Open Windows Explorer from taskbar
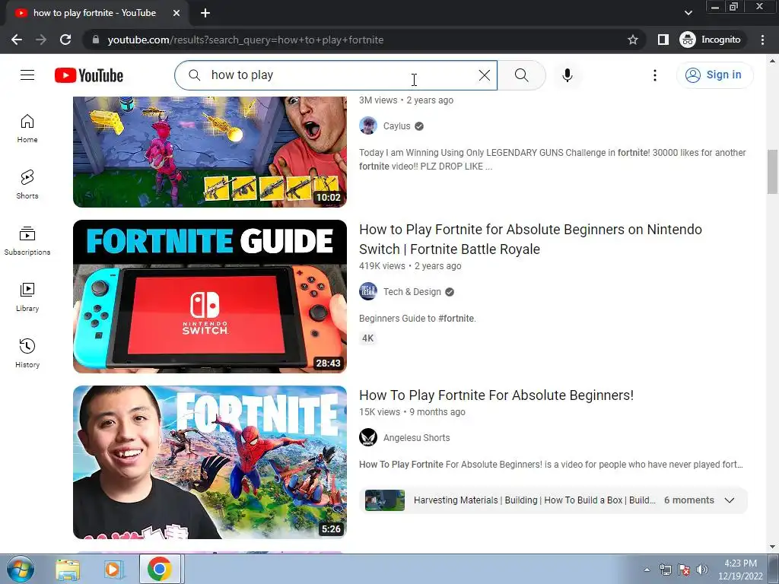Screen dimensions: 779x584 click(x=68, y=570)
